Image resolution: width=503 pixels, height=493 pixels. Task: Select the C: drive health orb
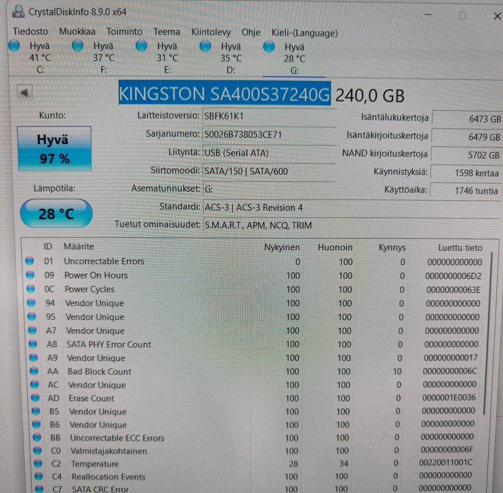tap(14, 45)
